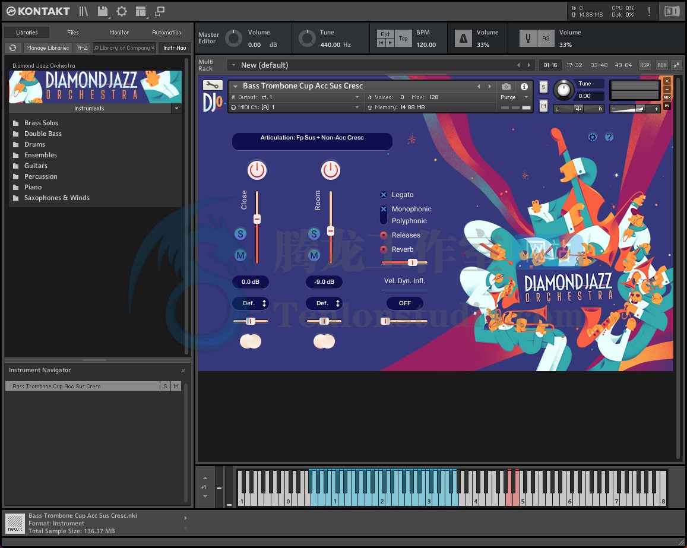Open the instrument name dropdown arrow
Viewport: 687px width, 548px height.
tap(235, 86)
